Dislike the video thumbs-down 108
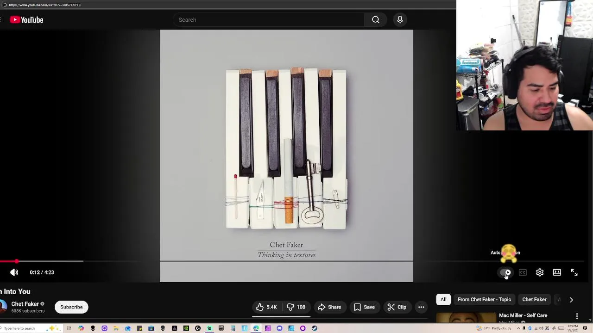Screen dimensions: 593x333 click(x=296, y=307)
